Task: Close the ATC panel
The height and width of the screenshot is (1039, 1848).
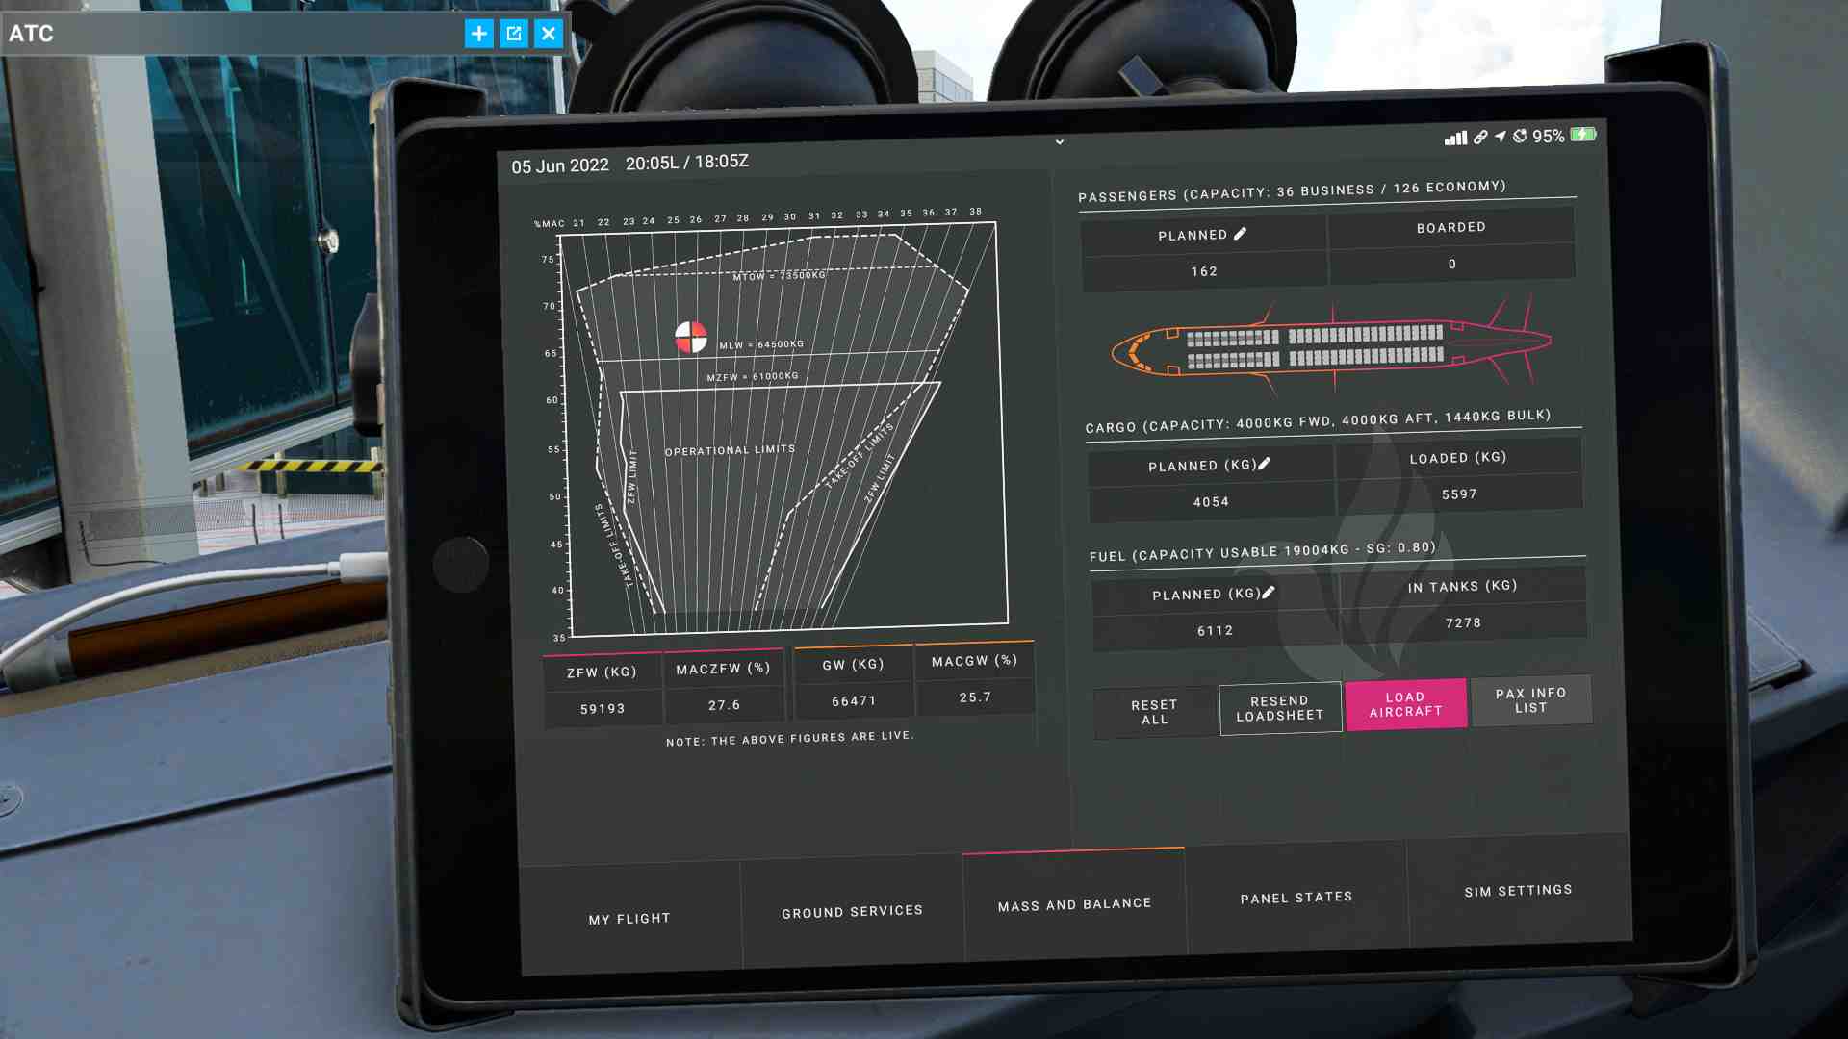Action: click(549, 34)
